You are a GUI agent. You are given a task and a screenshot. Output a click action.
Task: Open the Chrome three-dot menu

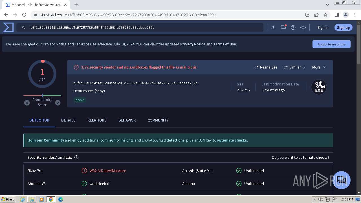pyautogui.click(x=355, y=15)
